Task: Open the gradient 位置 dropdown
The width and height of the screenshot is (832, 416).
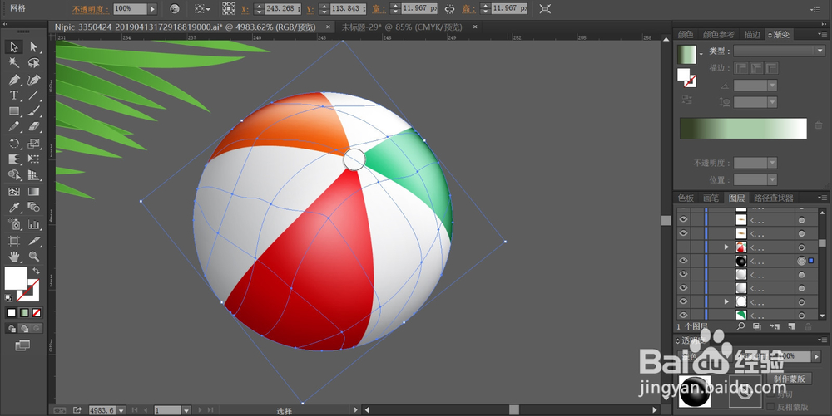Action: click(x=773, y=179)
